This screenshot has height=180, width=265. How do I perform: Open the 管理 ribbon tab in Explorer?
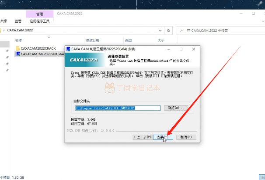point(39,14)
